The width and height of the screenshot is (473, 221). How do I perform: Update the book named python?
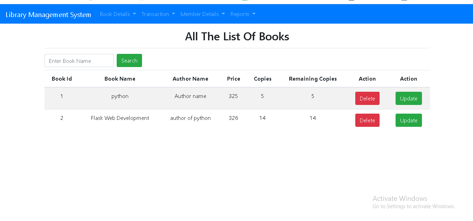click(408, 98)
